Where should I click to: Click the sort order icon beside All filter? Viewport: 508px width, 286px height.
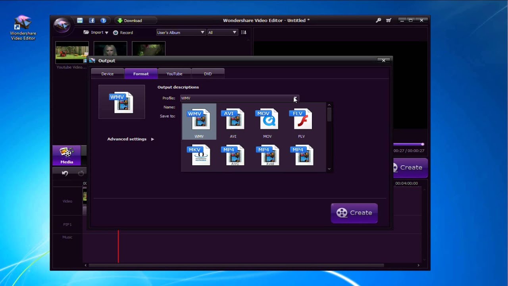pos(244,33)
